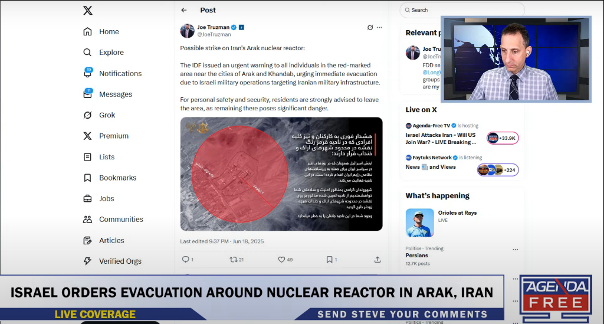The image size is (604, 324).
Task: Select the Bookmarks menu label
Action: pos(118,178)
